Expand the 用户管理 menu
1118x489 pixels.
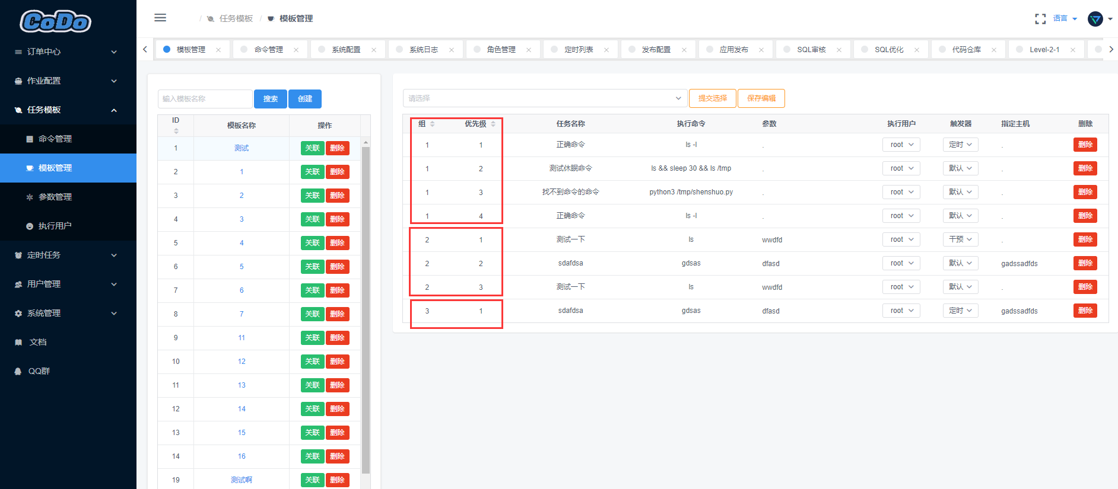pyautogui.click(x=68, y=284)
